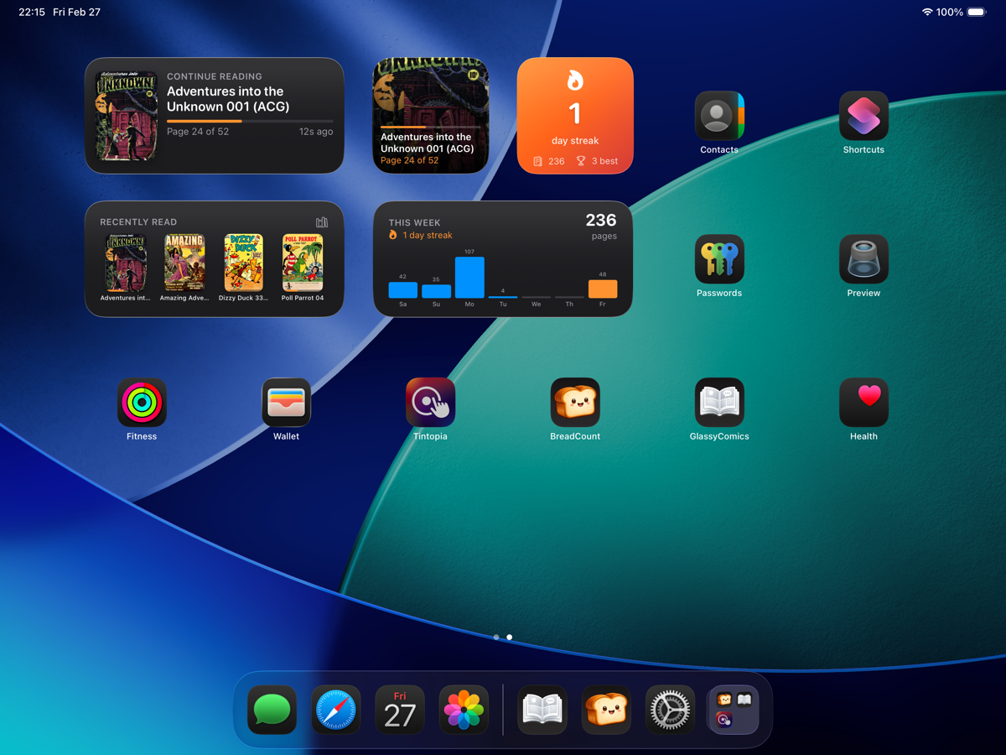Tap the battery indicator in status bar

(x=977, y=13)
